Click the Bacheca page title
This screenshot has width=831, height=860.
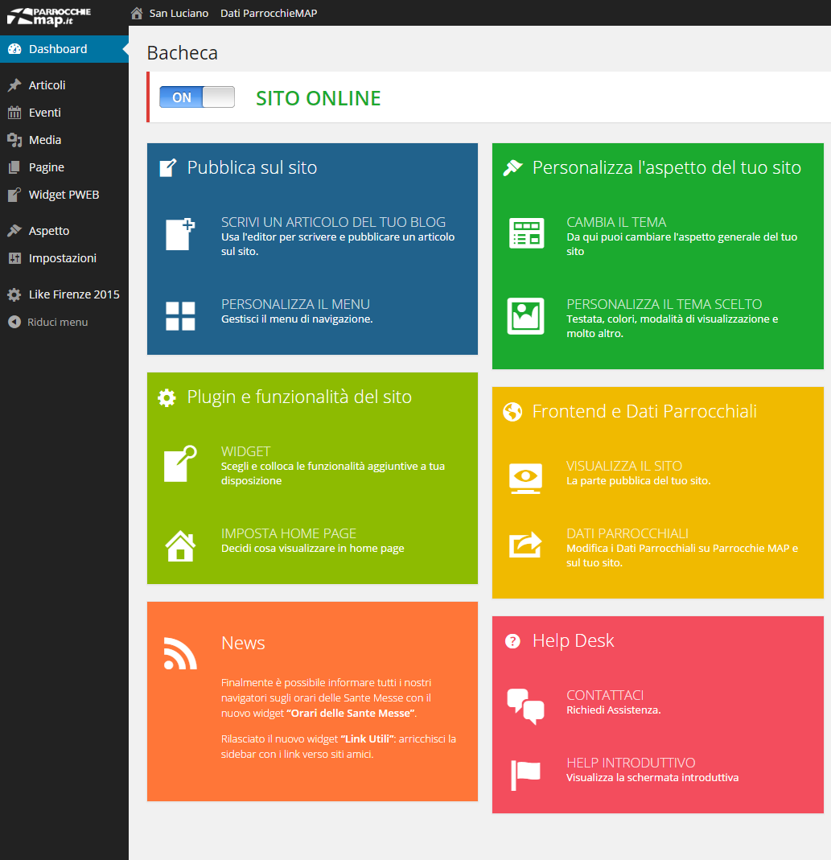(x=182, y=52)
